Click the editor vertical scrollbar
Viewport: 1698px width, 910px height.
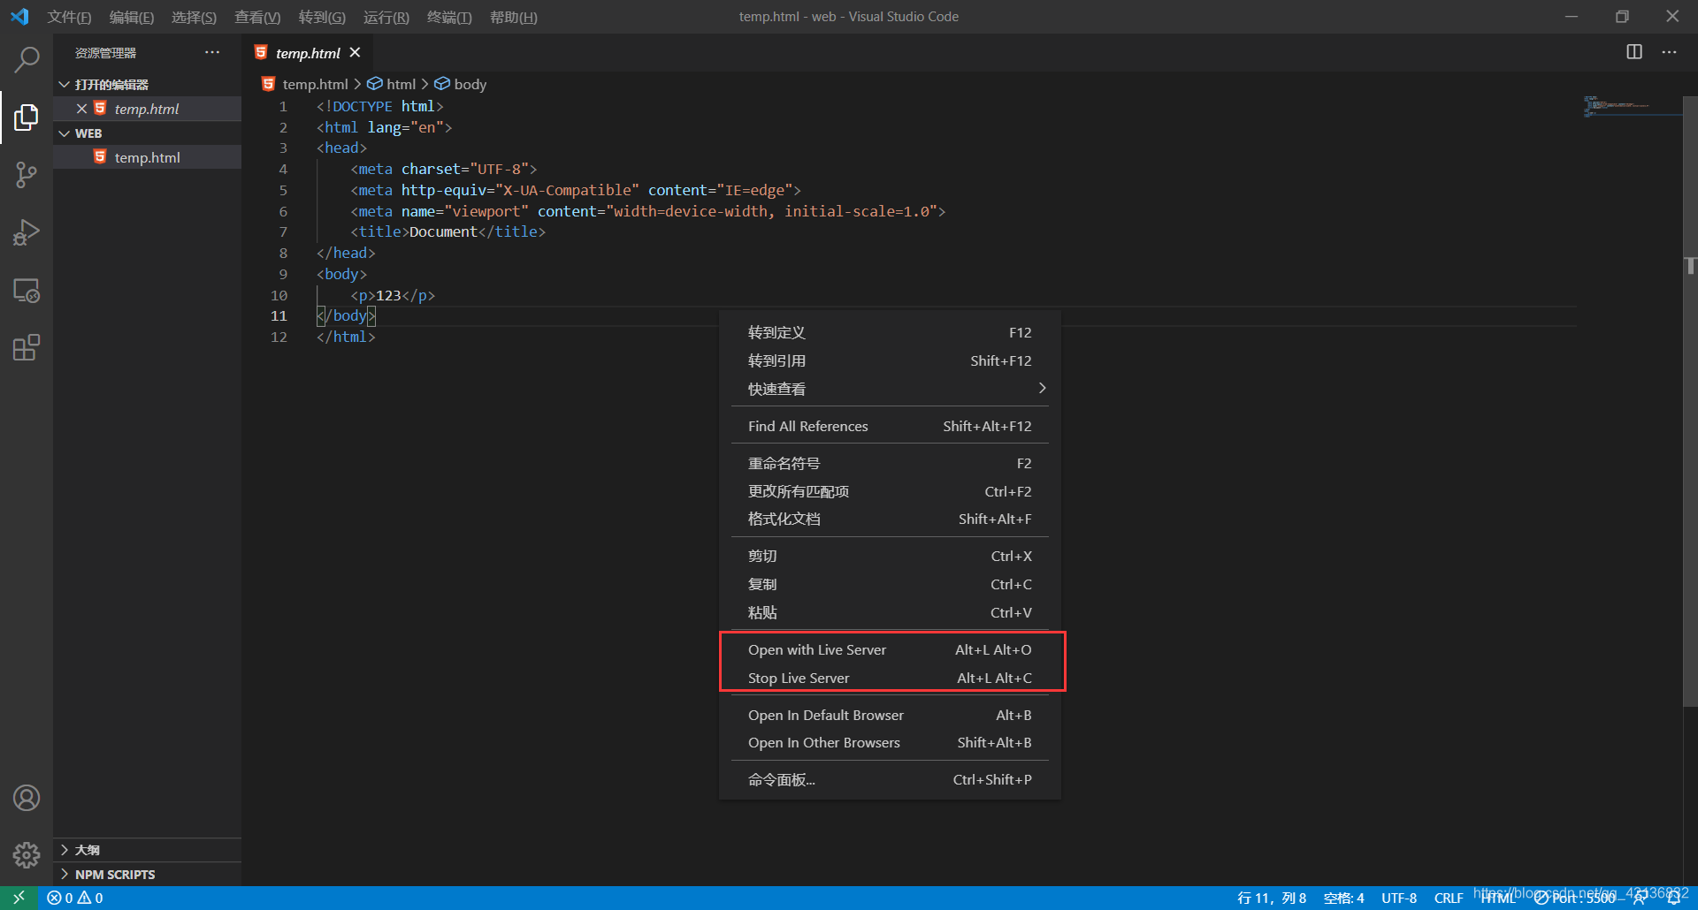[1690, 402]
